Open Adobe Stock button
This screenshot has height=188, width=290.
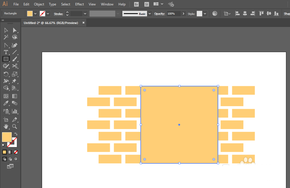pos(147,4)
